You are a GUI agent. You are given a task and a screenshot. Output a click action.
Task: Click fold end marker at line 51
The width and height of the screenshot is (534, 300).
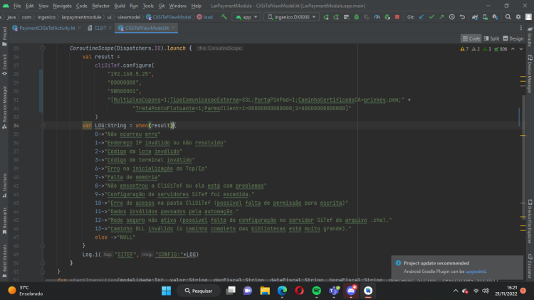click(43, 272)
